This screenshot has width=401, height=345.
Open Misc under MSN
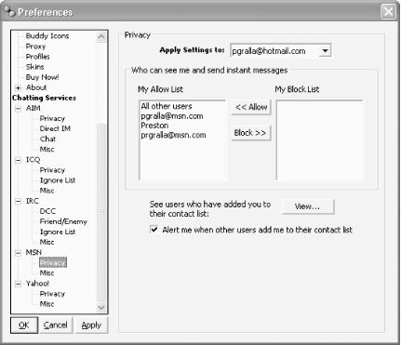click(47, 273)
